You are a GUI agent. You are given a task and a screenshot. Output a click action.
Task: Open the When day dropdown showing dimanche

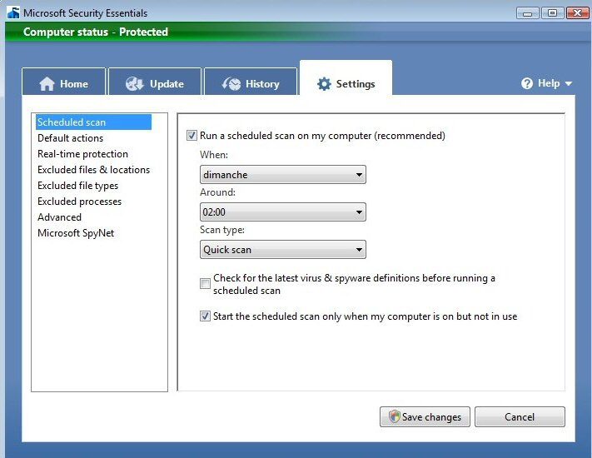pyautogui.click(x=283, y=174)
